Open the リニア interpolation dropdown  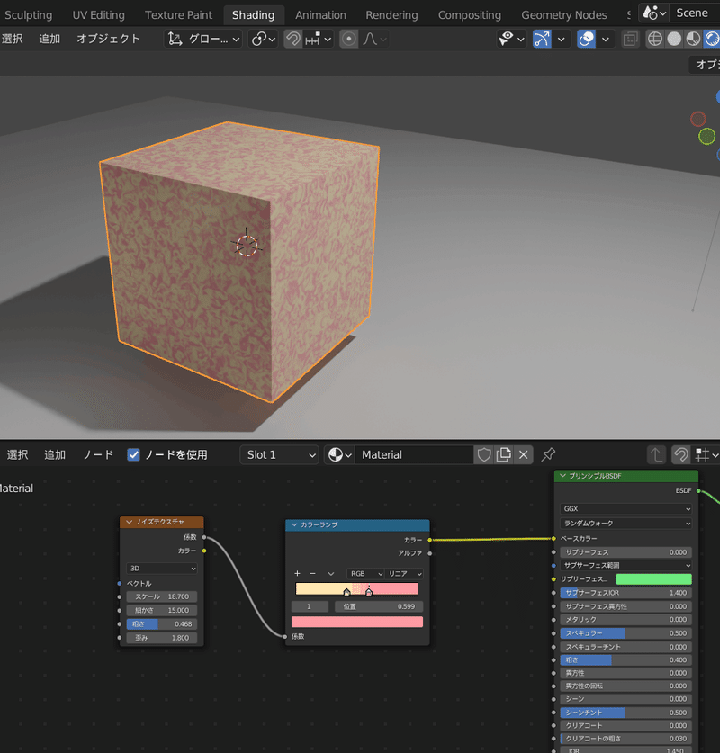(x=404, y=574)
